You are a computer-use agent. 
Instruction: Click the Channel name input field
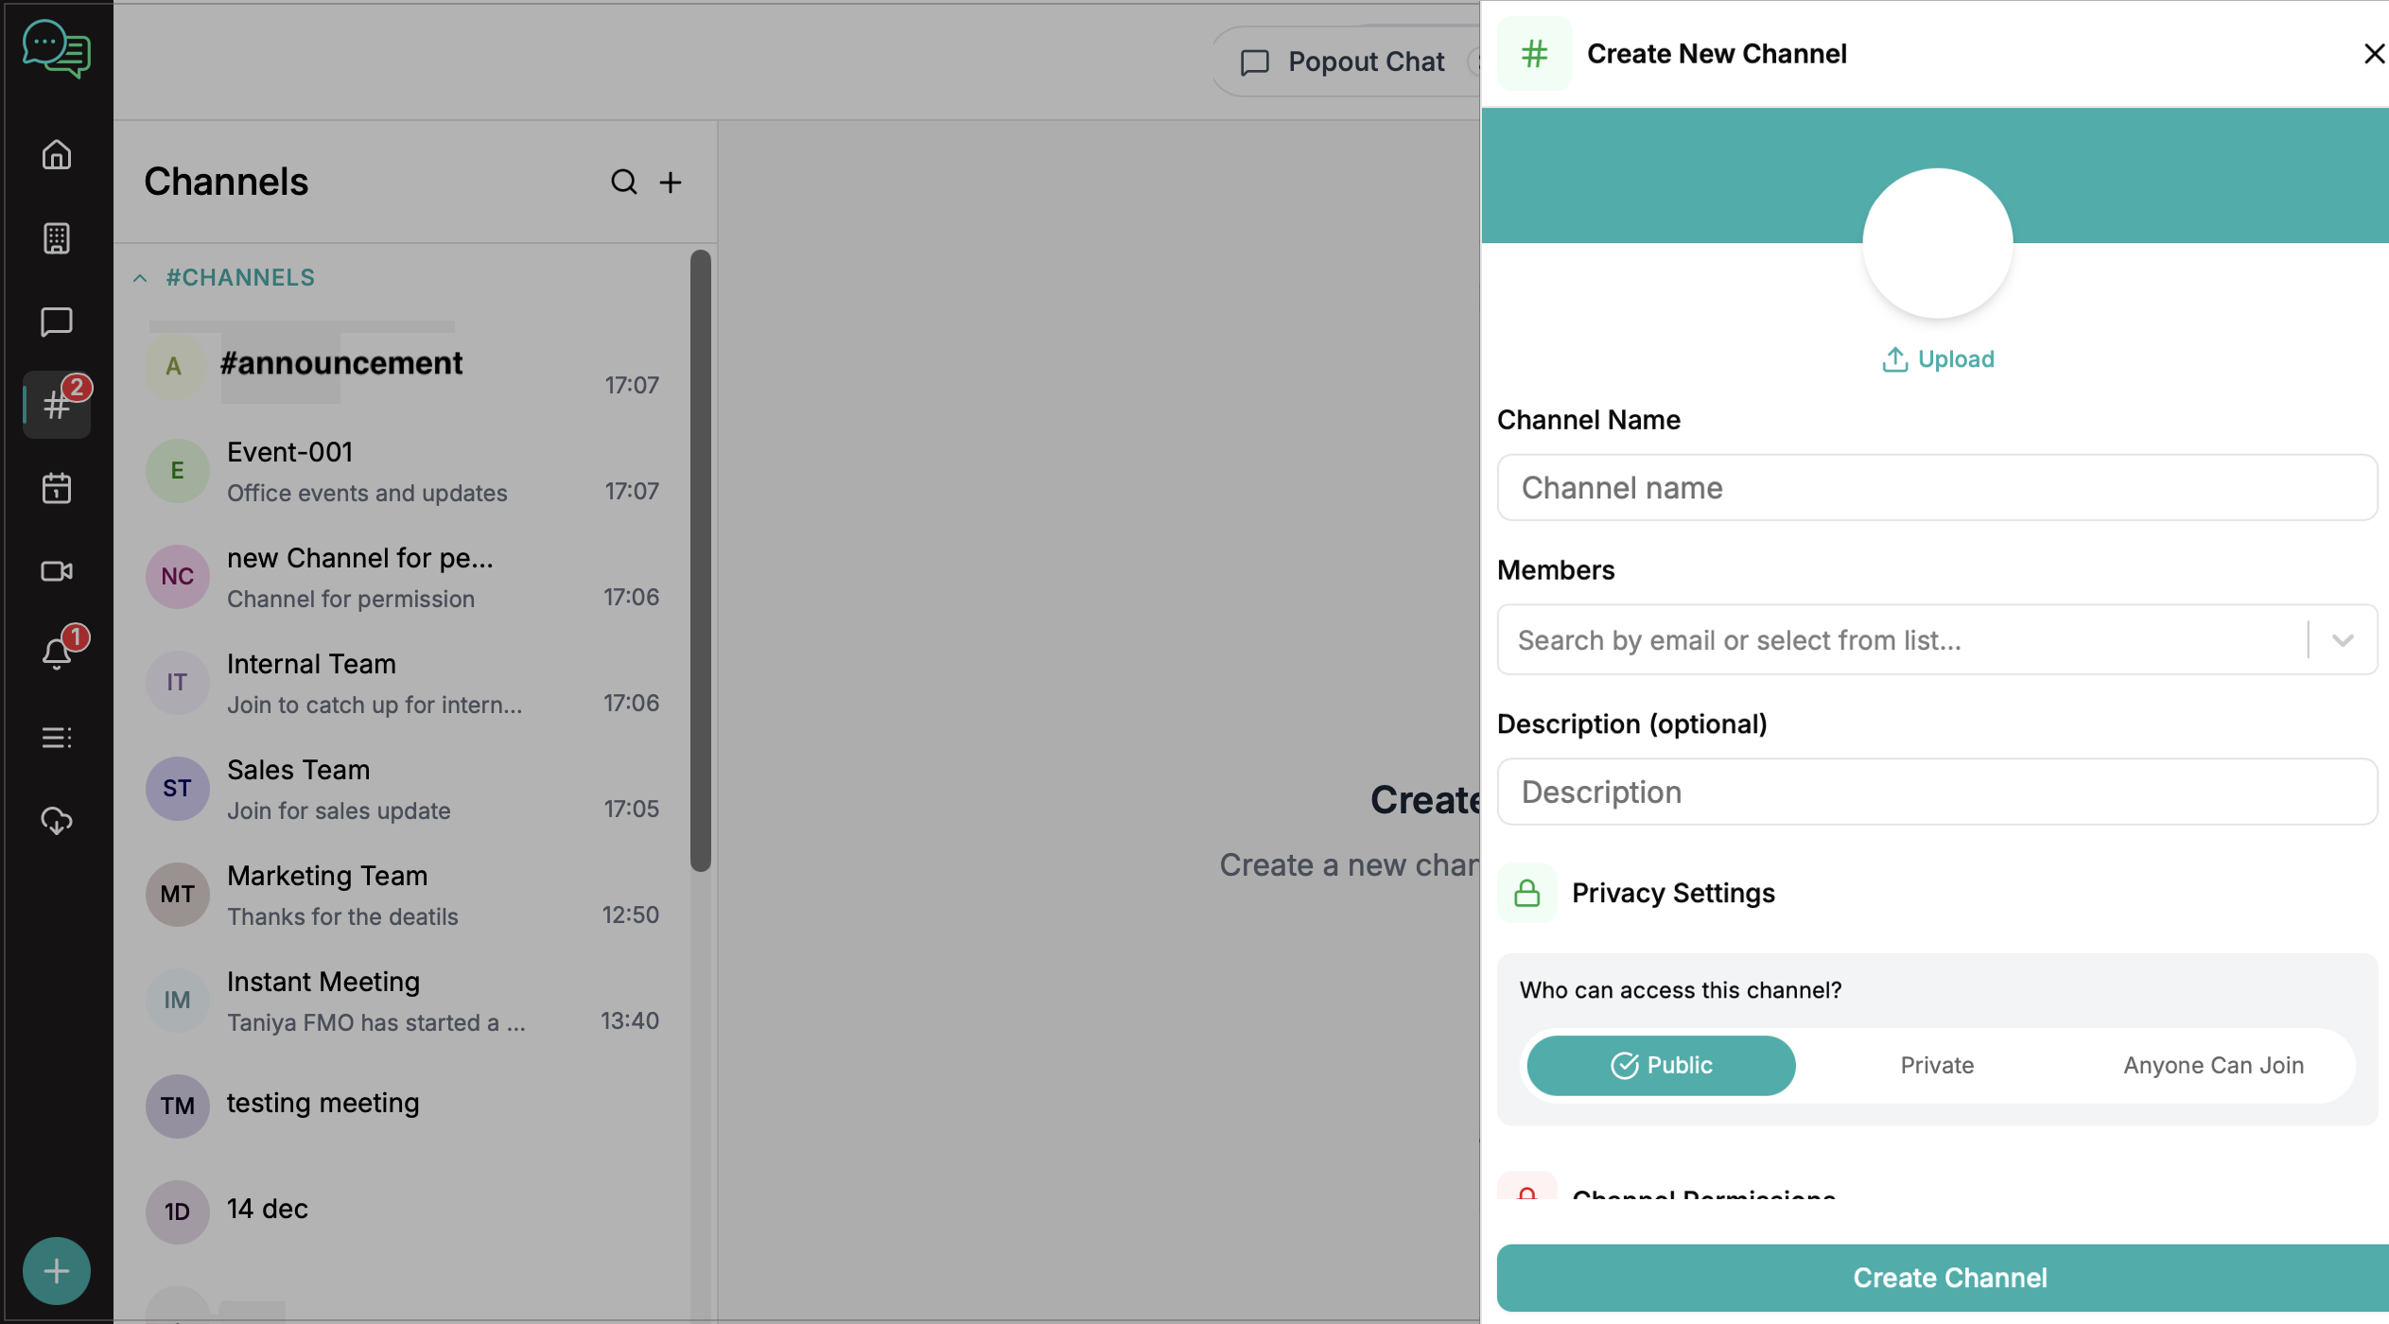pyautogui.click(x=1937, y=488)
